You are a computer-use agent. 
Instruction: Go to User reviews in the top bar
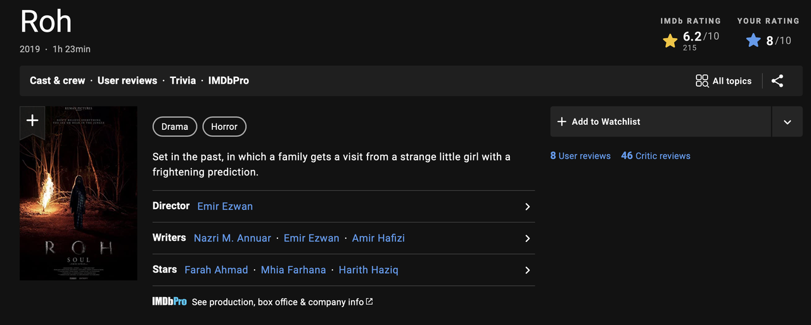pos(127,80)
